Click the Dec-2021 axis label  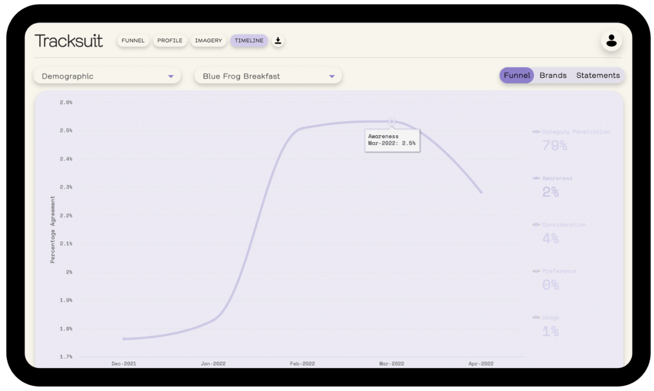coord(124,364)
